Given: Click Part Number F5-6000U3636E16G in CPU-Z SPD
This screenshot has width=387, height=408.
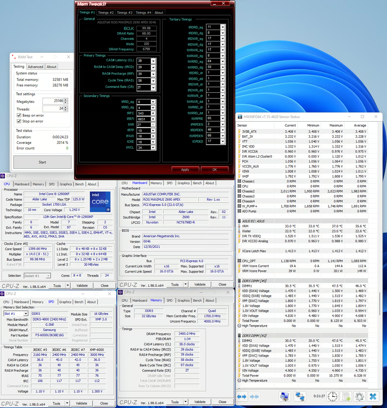Looking at the screenshot, I should (49, 335).
